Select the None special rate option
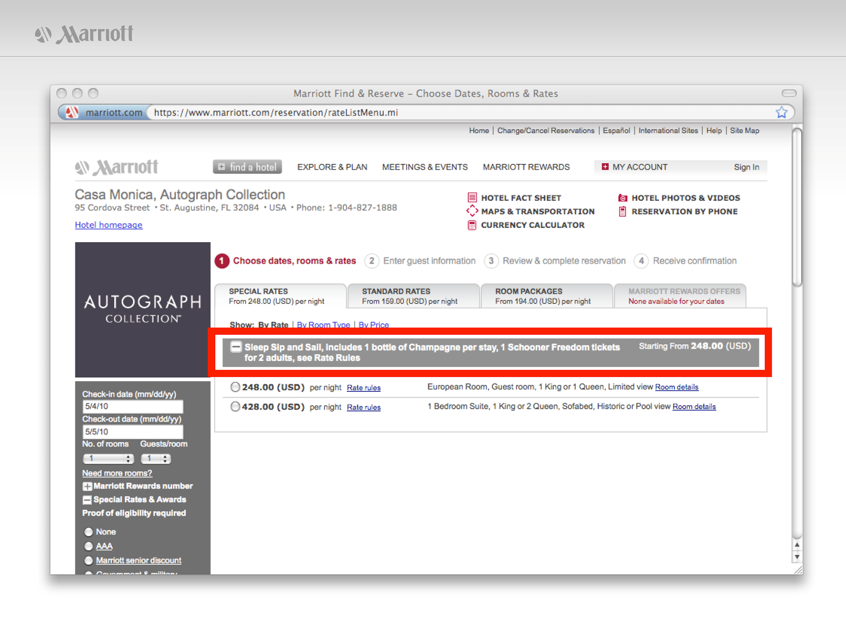This screenshot has width=846, height=634. tap(89, 532)
